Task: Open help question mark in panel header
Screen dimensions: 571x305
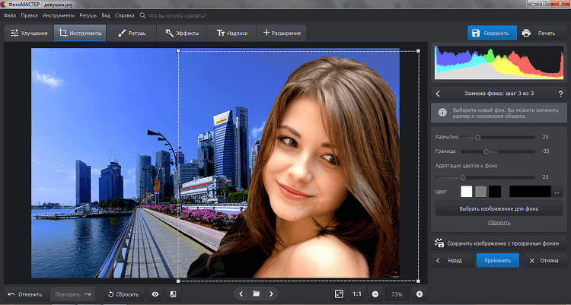Action: point(560,94)
